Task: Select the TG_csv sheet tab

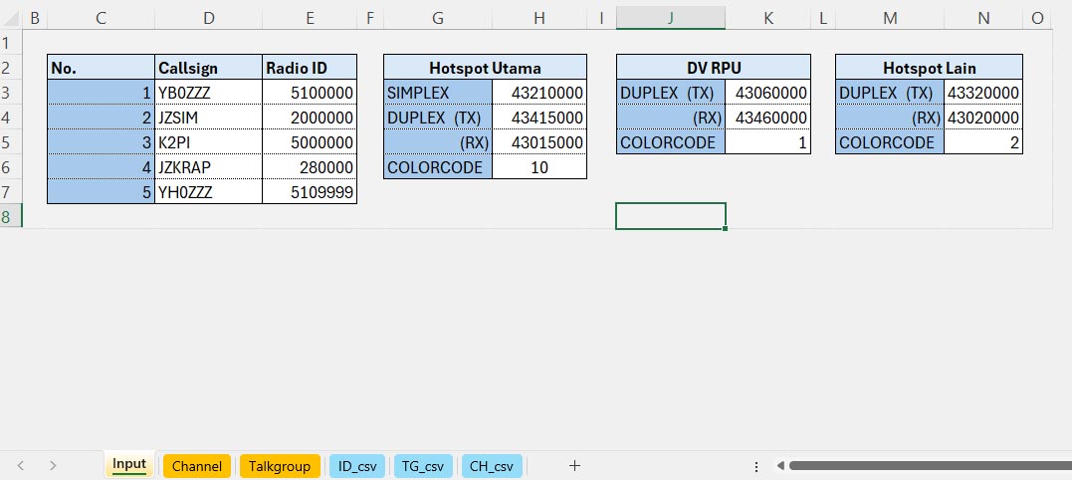Action: (424, 466)
